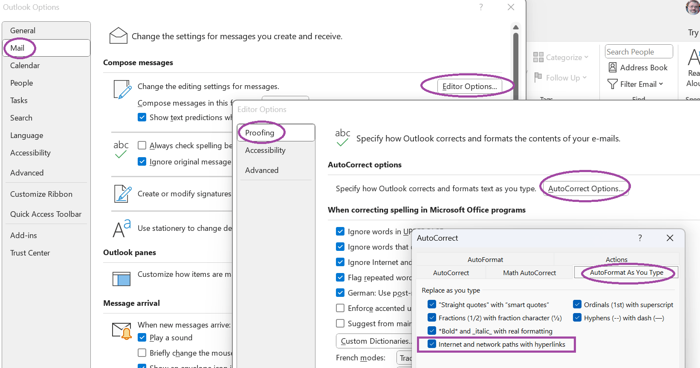This screenshot has width=700, height=368.
Task: Expand the Follow Up dropdown
Action: 584,78
